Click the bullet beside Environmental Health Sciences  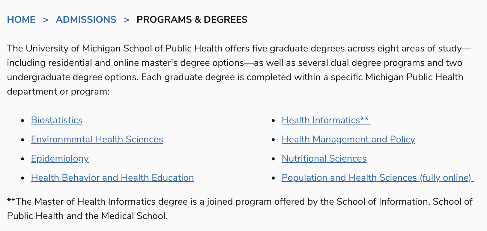22,140
